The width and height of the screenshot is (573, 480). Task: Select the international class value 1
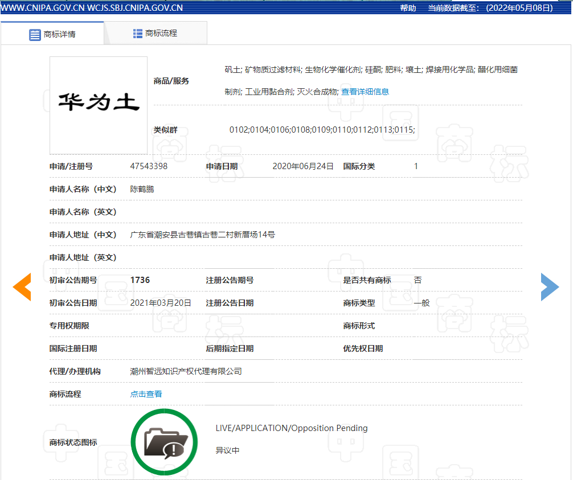416,166
